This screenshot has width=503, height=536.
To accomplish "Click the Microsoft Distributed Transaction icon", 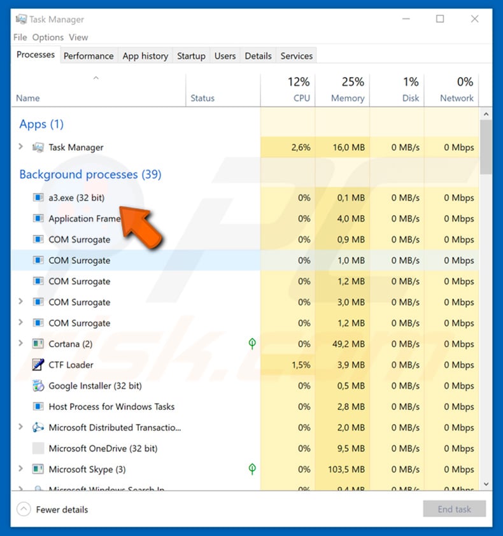I will [x=38, y=427].
